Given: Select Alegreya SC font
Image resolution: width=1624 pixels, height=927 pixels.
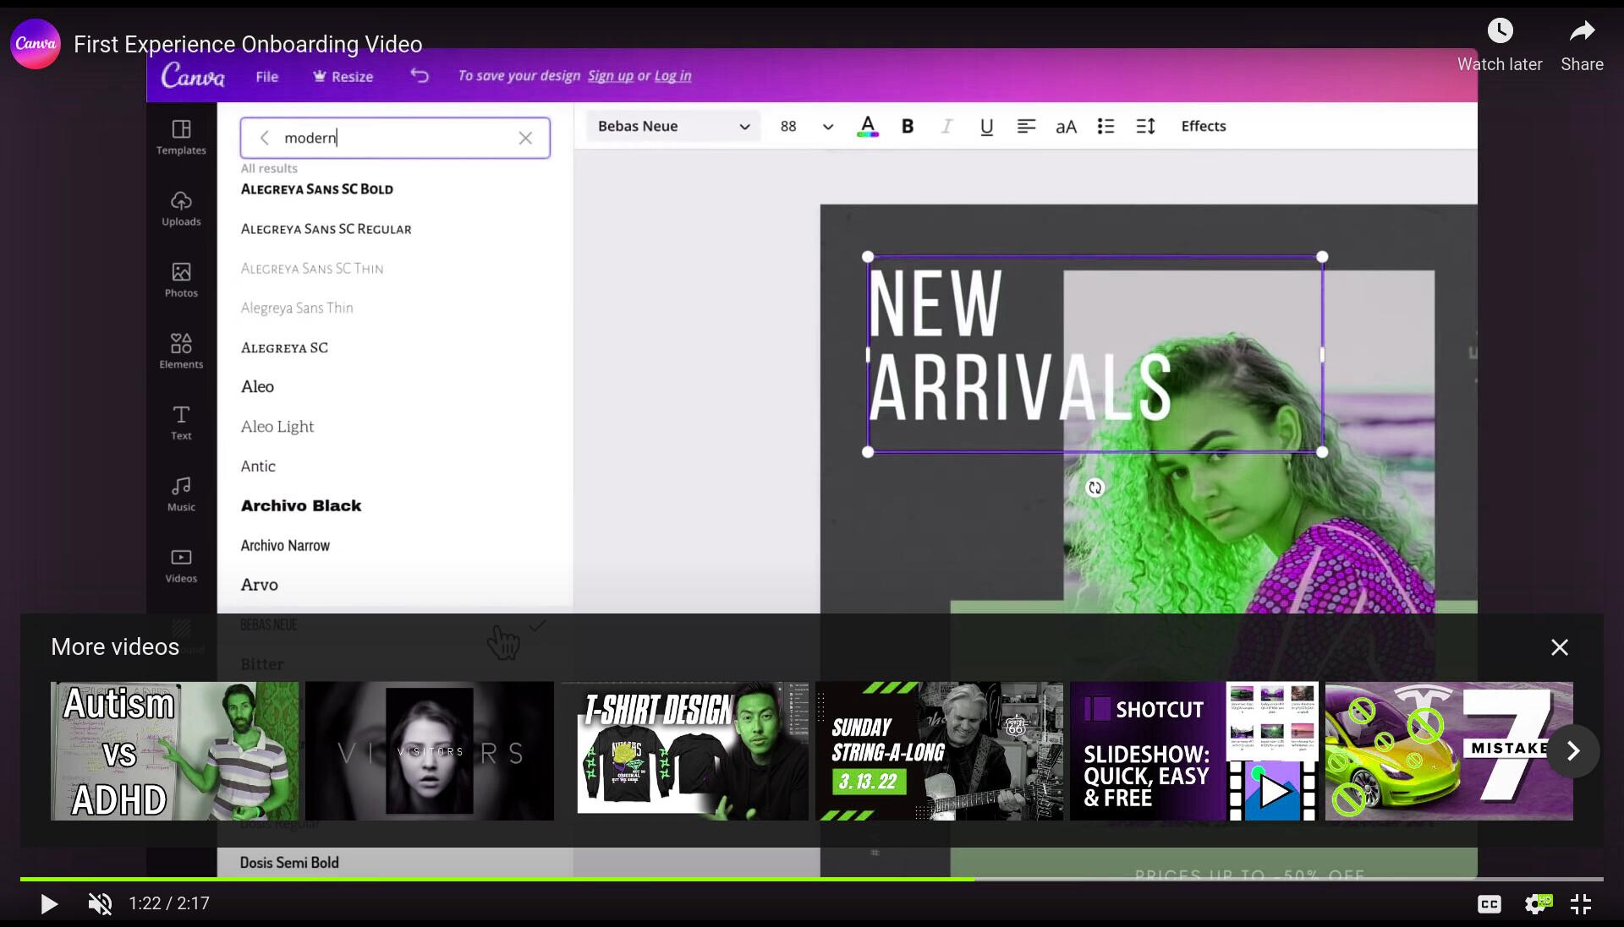Looking at the screenshot, I should pos(284,348).
